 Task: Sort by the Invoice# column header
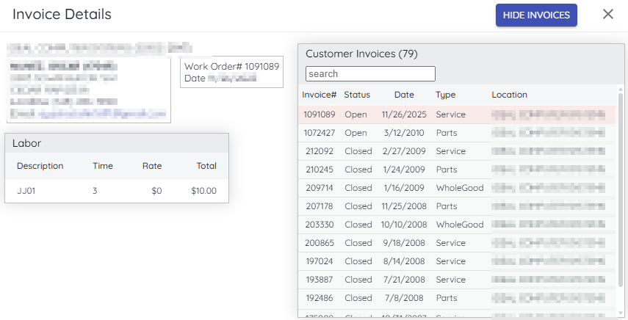click(320, 95)
